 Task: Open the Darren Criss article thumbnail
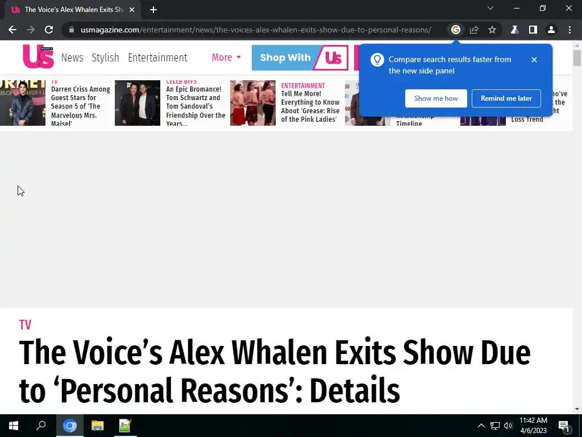tap(23, 103)
